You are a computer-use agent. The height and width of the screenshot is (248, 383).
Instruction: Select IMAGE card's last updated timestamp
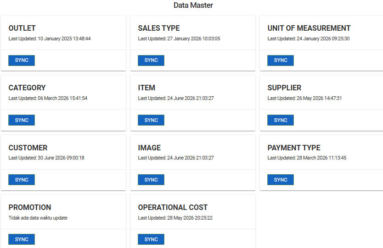click(176, 158)
